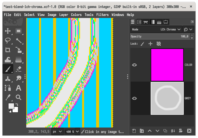Open the Select menu

[x=29, y=15]
